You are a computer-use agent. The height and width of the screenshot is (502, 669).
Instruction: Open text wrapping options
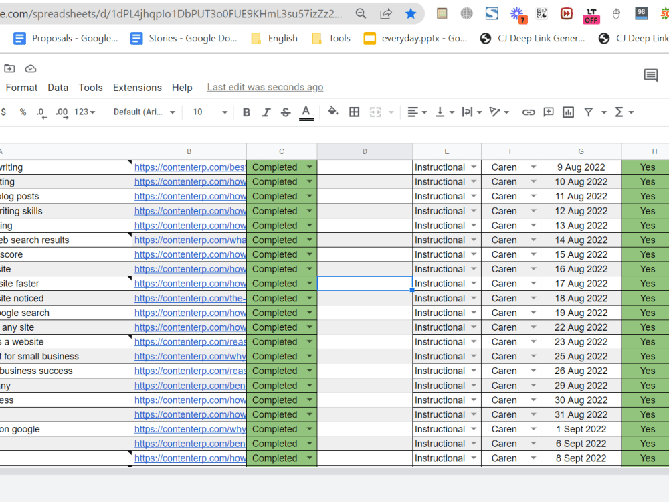472,112
